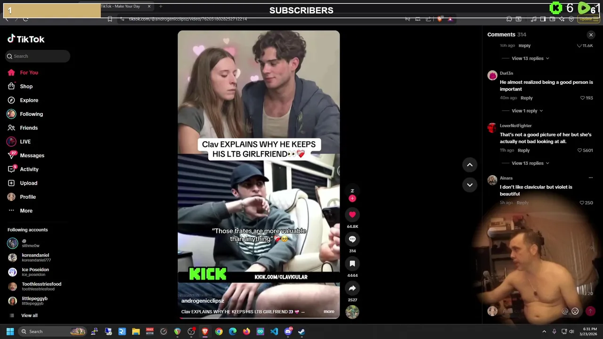Open Firefox from the taskbar

[x=246, y=331]
